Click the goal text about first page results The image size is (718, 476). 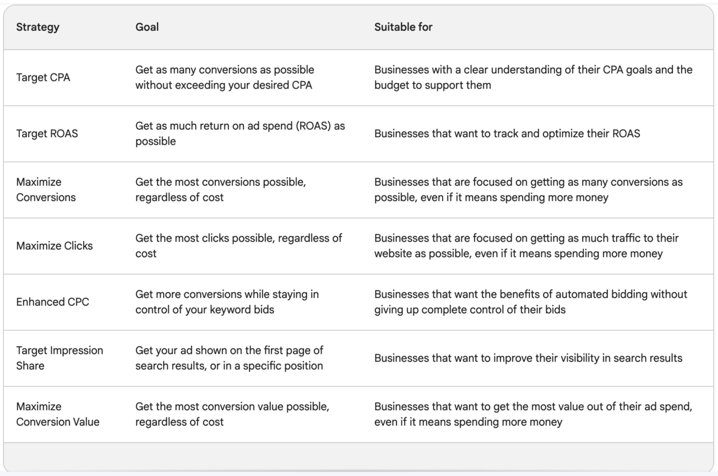pos(229,358)
